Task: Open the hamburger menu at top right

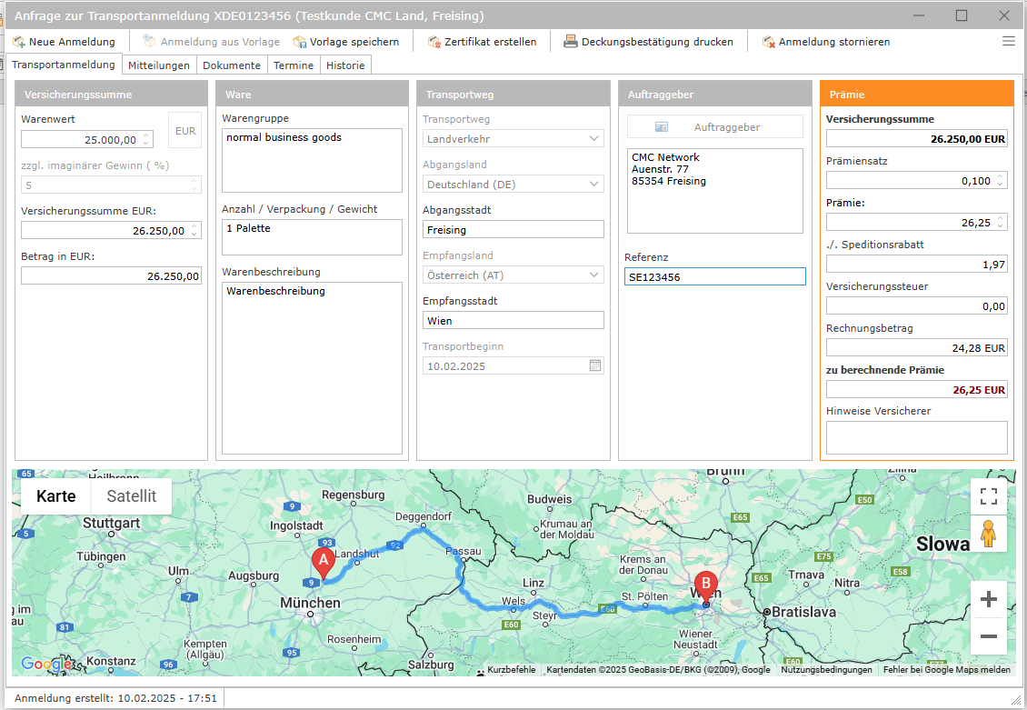Action: coord(1008,41)
